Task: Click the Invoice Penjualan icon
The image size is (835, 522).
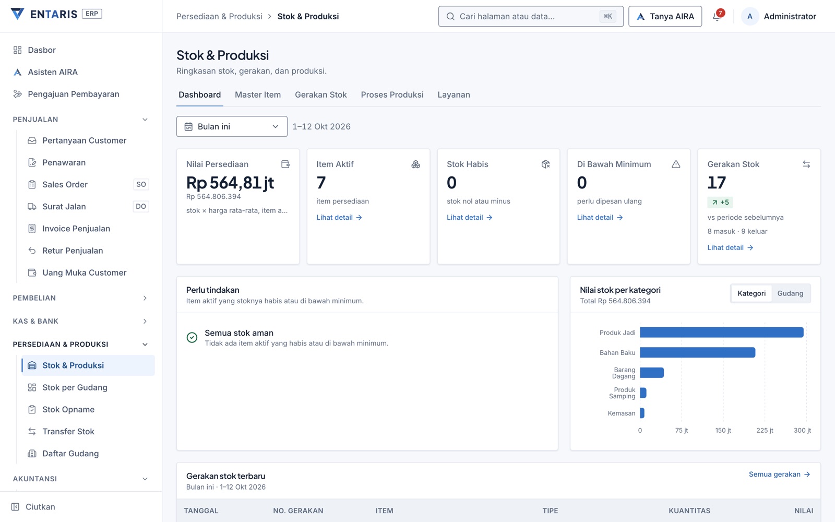Action: pos(32,229)
